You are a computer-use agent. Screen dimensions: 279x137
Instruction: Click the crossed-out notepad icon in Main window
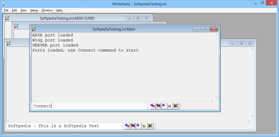point(176,106)
